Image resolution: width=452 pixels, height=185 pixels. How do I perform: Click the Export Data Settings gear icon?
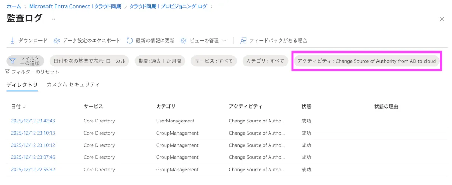[57, 41]
